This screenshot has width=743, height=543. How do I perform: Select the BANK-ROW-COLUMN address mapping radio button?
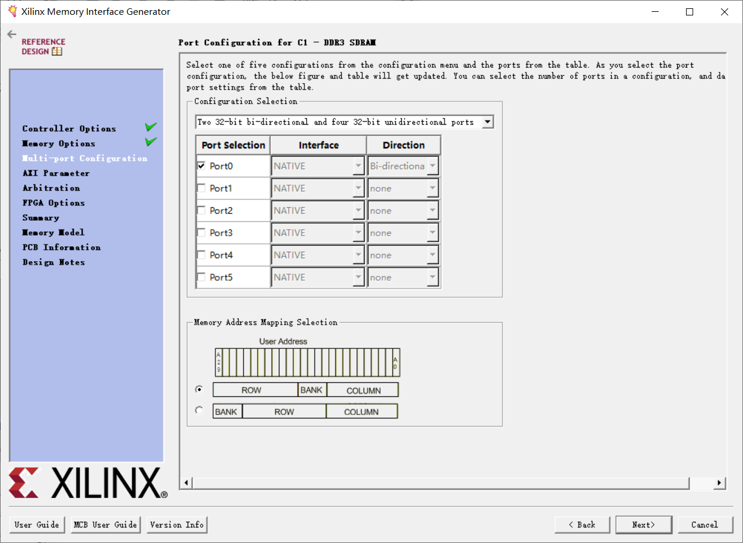click(199, 410)
